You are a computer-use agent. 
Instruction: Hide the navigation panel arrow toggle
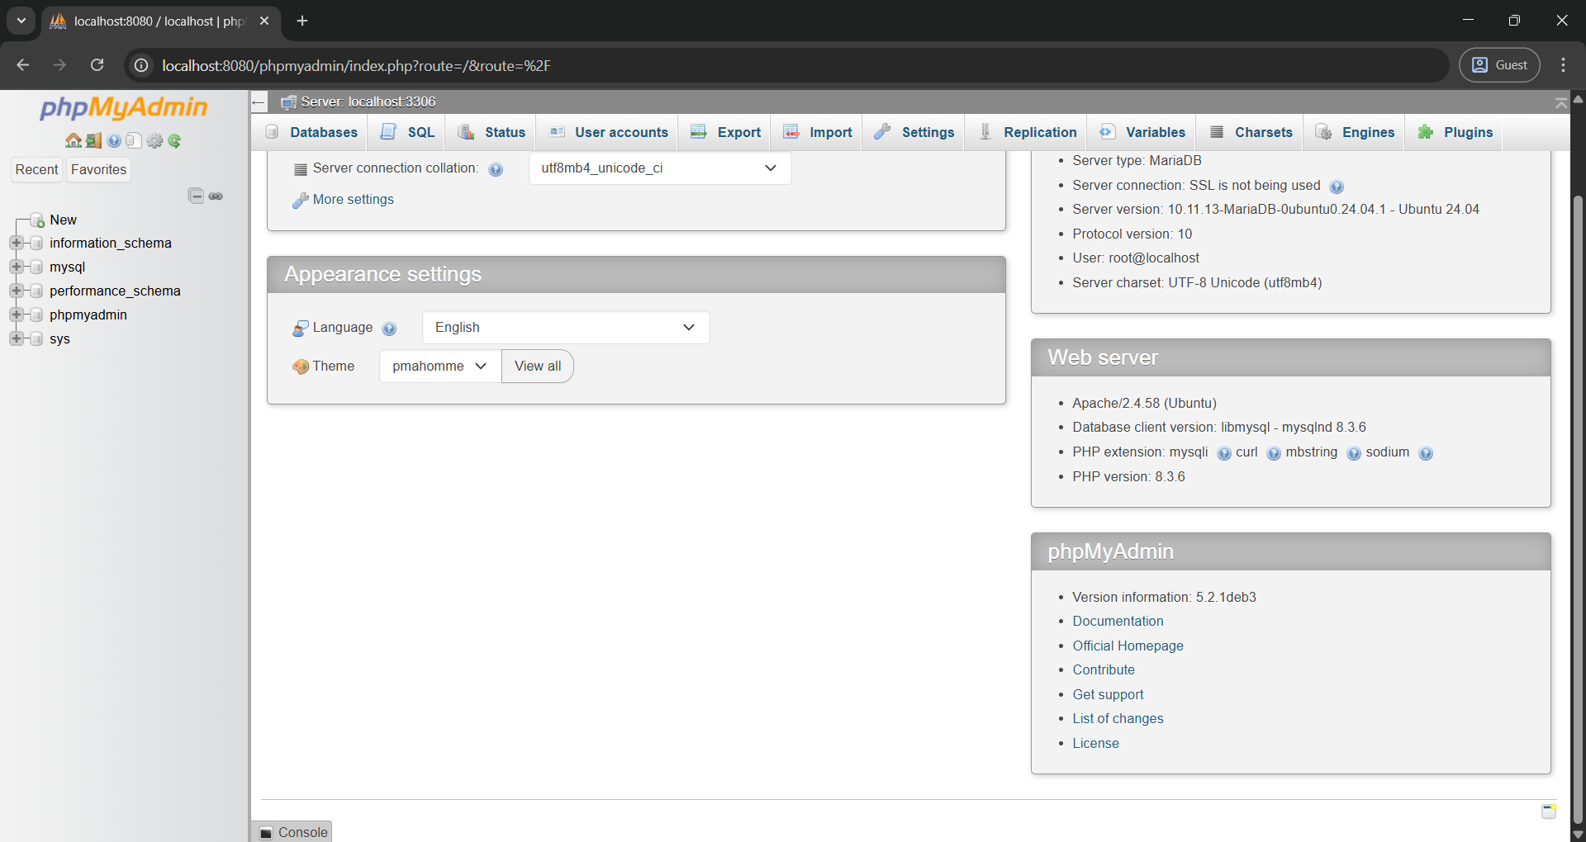coord(259,102)
